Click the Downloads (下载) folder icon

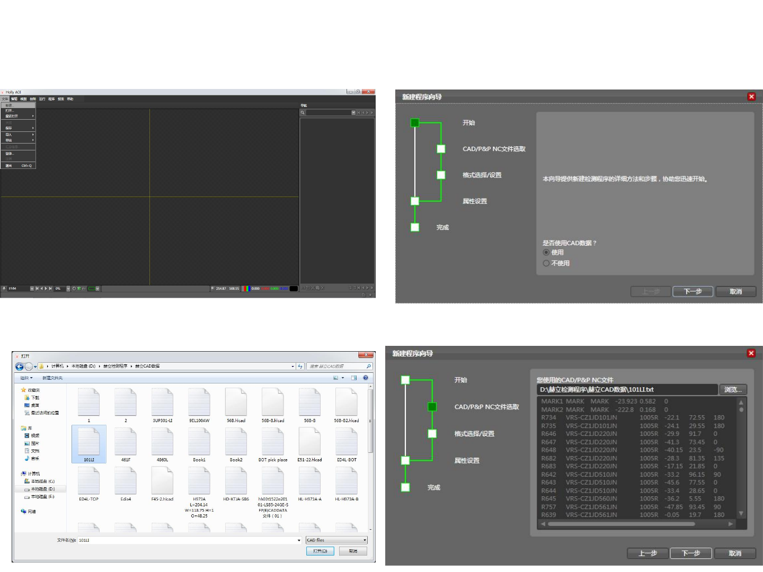[27, 398]
